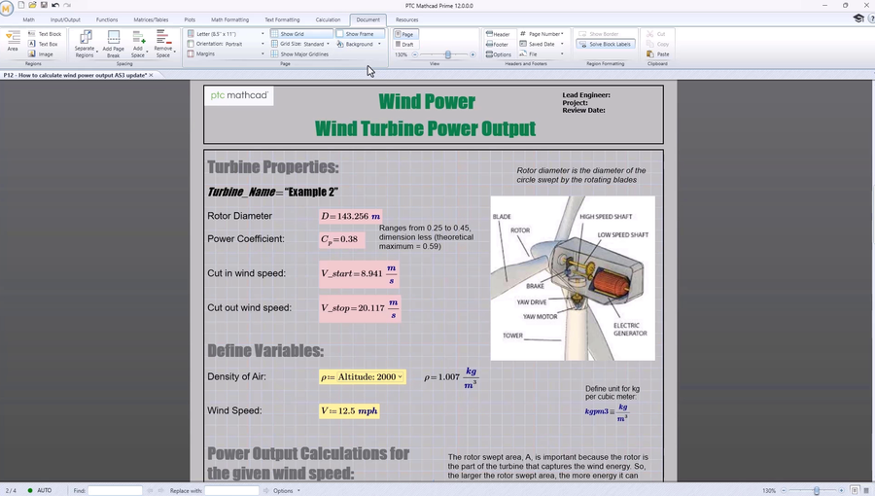Open a file with the folder icon
Viewport: 875px width, 496px height.
32,5
